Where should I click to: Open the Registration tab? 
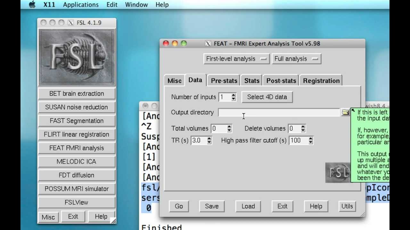pyautogui.click(x=321, y=81)
